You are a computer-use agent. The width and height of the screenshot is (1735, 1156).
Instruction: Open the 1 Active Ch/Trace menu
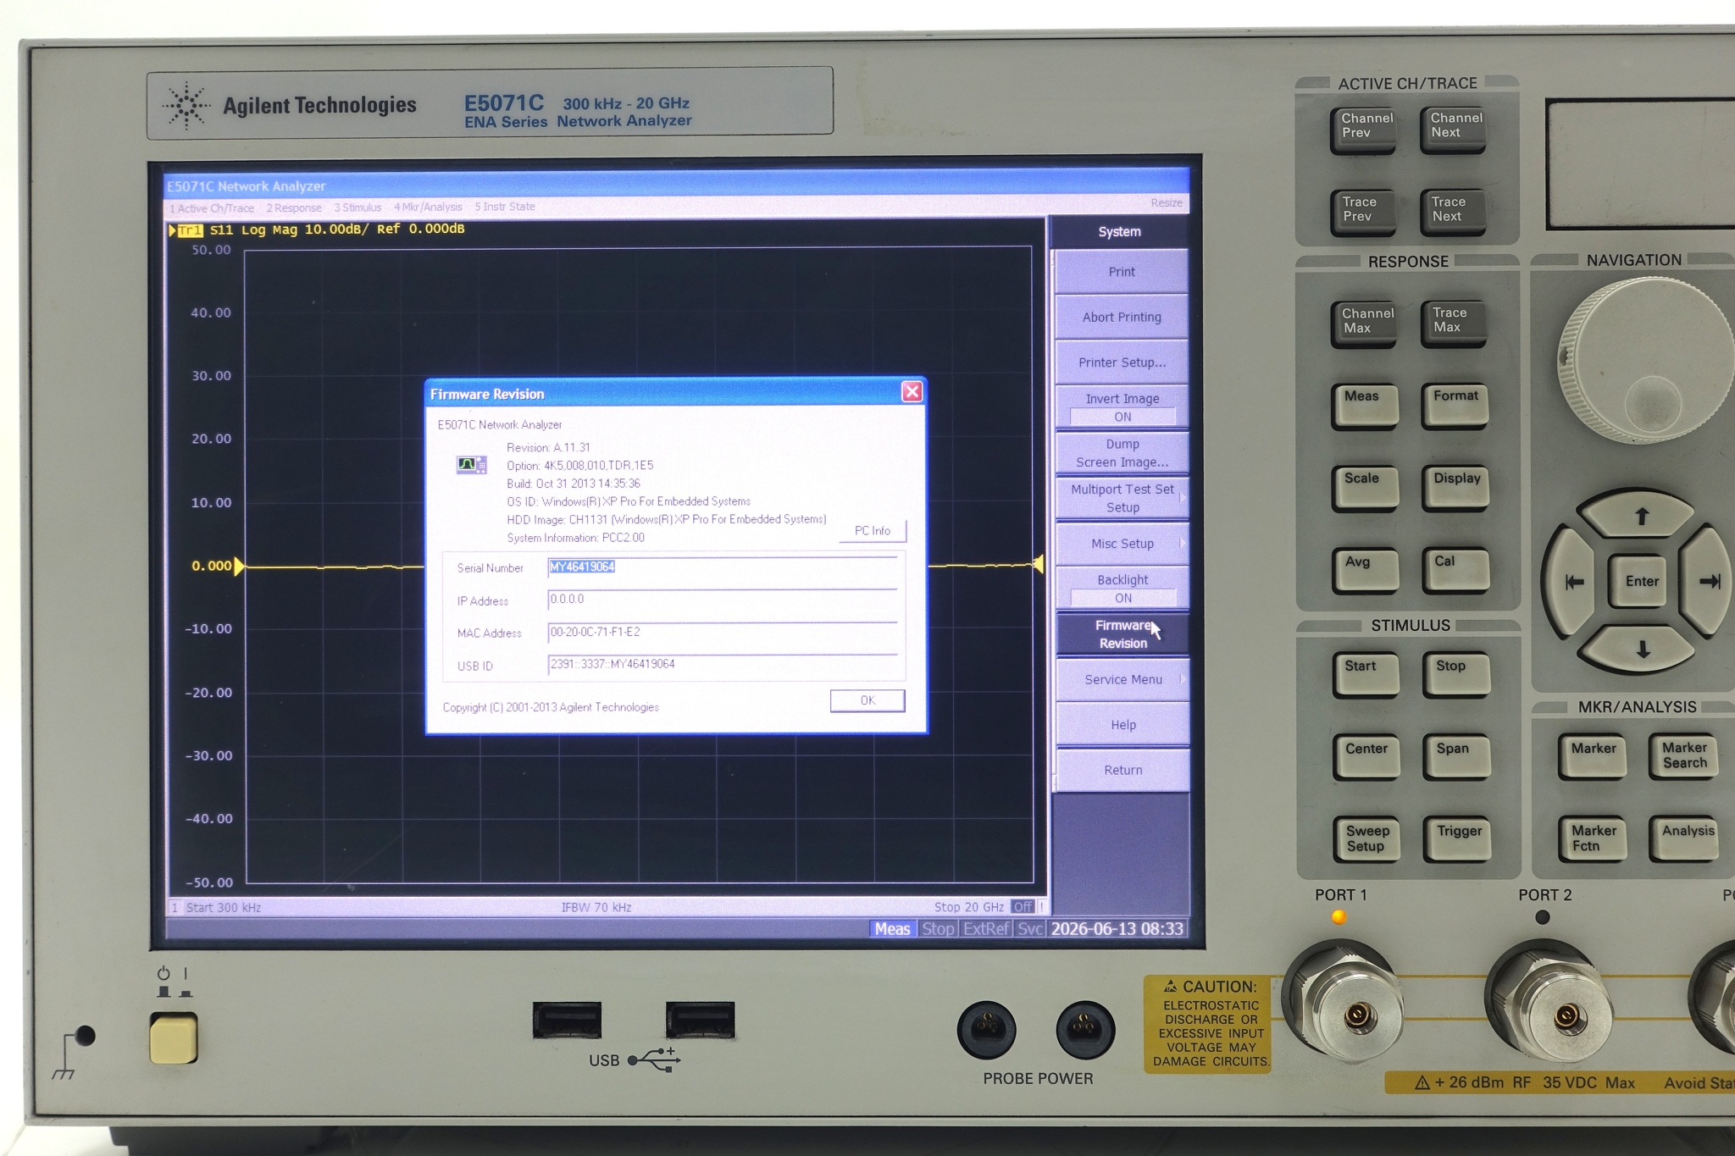tap(211, 207)
